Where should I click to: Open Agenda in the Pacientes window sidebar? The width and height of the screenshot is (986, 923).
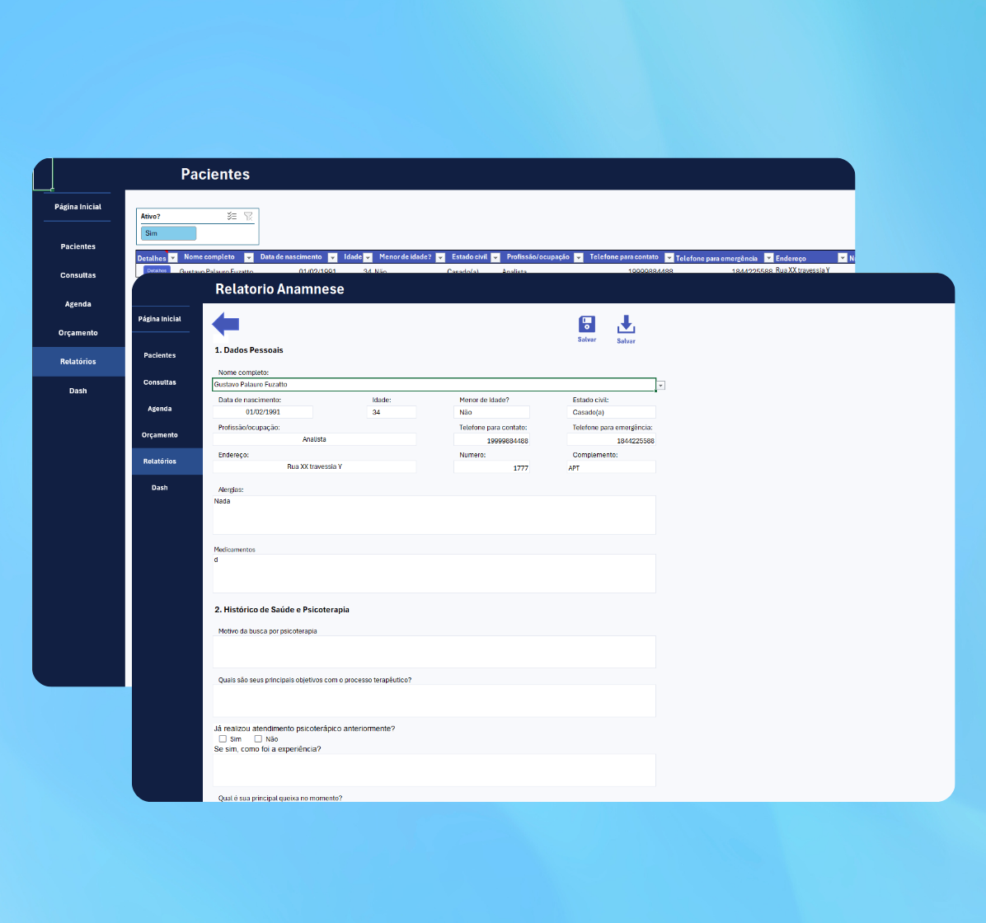click(78, 304)
